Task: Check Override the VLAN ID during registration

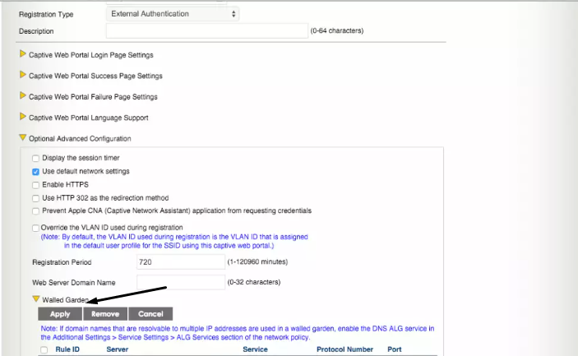Action: click(x=35, y=228)
